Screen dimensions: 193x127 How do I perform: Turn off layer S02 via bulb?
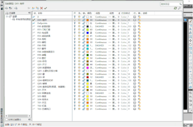pos(75,93)
